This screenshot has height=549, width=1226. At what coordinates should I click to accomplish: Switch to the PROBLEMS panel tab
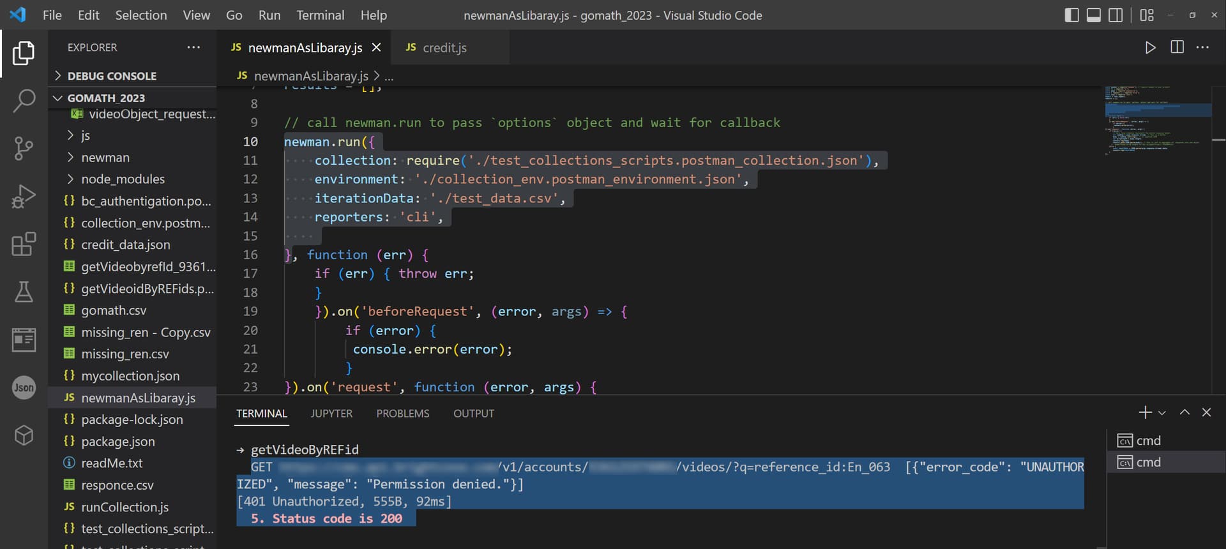pos(403,413)
